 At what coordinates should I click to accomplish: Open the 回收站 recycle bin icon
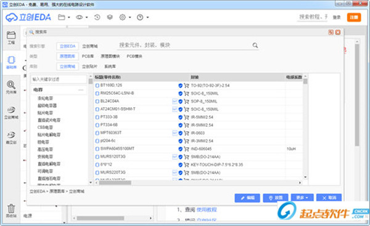11,211
